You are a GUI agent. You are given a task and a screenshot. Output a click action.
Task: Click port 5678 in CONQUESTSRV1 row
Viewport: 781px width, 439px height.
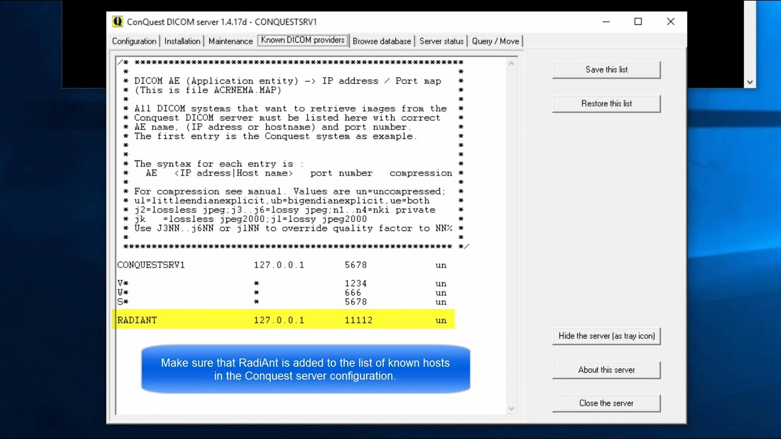356,265
